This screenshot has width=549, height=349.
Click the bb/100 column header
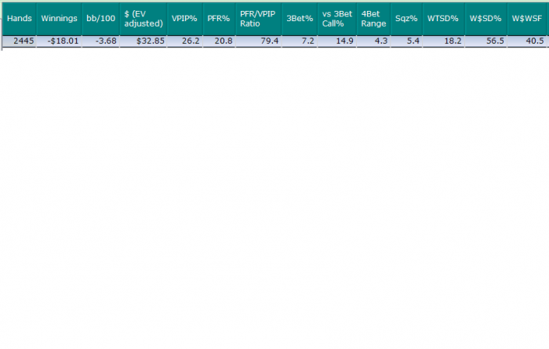(100, 19)
